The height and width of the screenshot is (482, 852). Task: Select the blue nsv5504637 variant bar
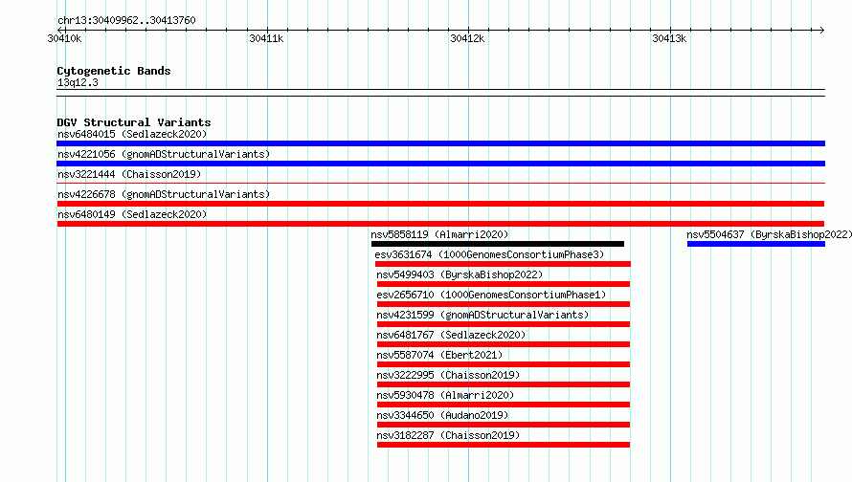[756, 244]
